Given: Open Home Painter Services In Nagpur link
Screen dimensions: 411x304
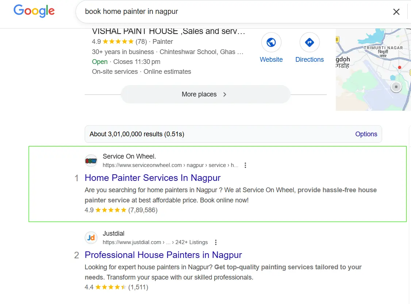Looking at the screenshot, I should click(153, 178).
